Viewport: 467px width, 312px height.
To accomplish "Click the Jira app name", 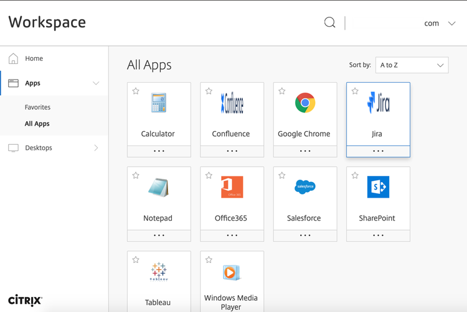I will point(377,134).
